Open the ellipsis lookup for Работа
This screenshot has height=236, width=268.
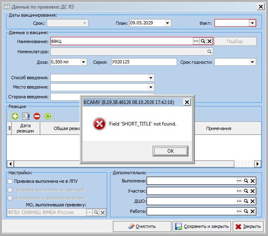pyautogui.click(x=239, y=211)
